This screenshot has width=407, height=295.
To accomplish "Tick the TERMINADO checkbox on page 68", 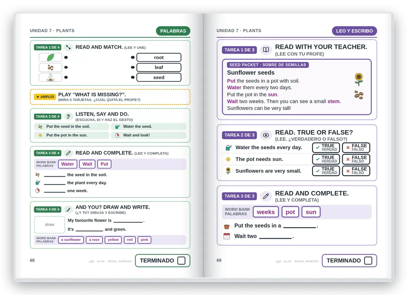I will 181,260.
